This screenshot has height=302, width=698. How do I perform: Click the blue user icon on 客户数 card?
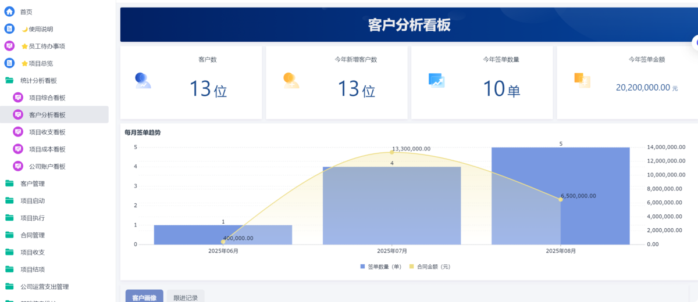pos(143,80)
